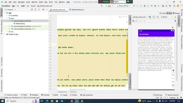Open Project panel gear settings
The image size is (183, 103).
43,9
